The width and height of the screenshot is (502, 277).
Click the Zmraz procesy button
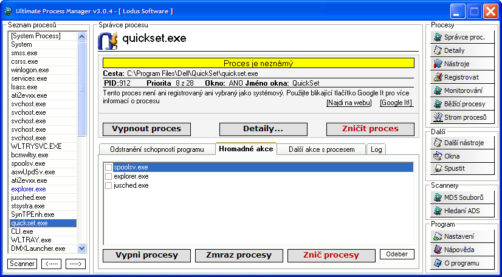tap(239, 256)
